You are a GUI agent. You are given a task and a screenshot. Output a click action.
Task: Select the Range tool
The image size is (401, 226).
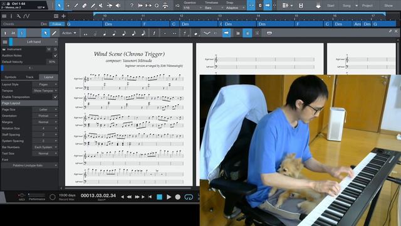[x=68, y=6]
